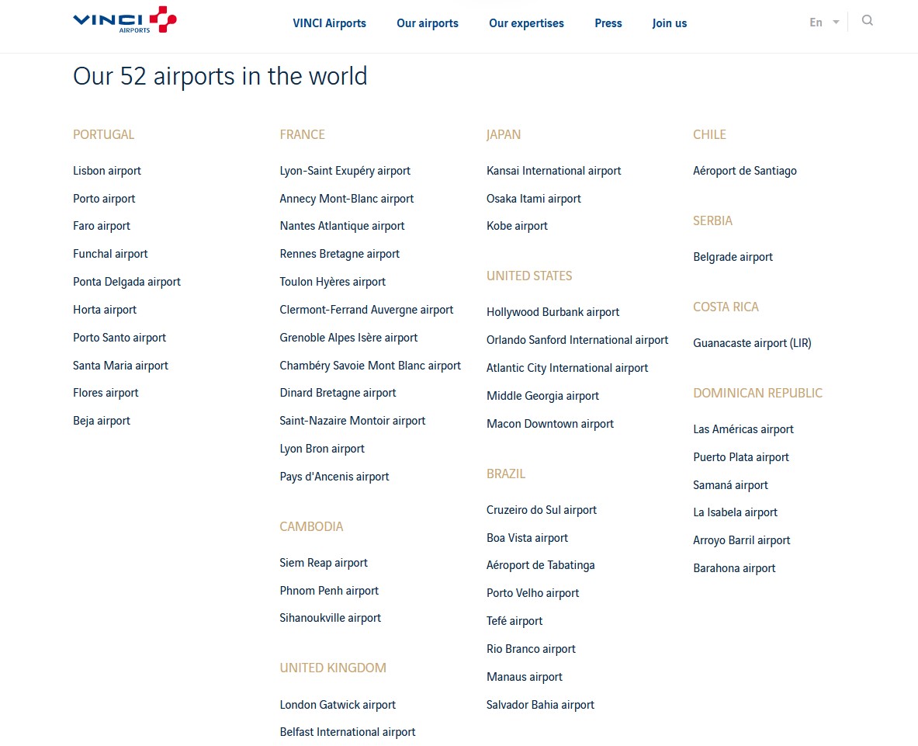Select Salvador Bahia airport
Image resolution: width=918 pixels, height=746 pixels.
540,705
